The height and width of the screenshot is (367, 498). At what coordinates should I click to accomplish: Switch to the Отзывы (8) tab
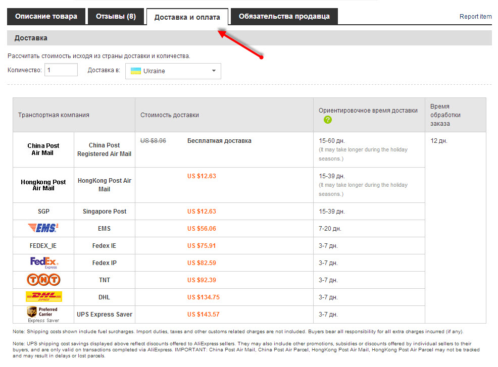[116, 17]
